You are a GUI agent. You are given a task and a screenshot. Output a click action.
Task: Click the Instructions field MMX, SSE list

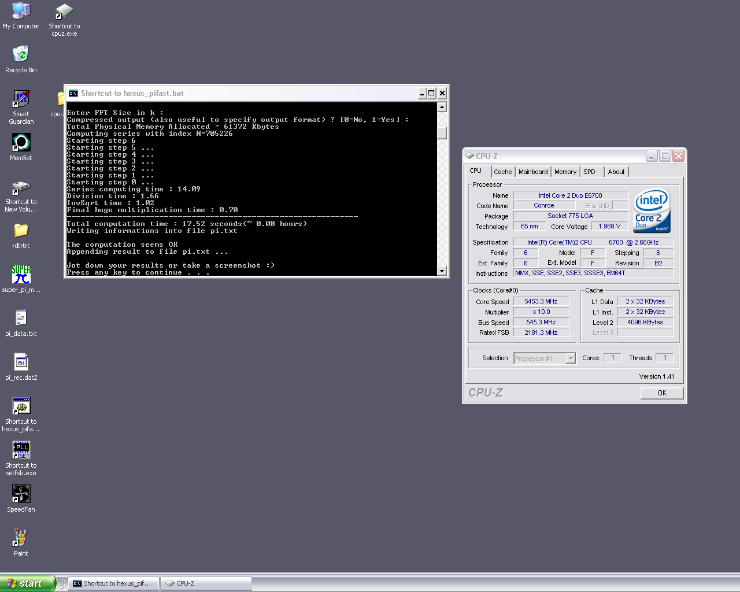pos(593,273)
